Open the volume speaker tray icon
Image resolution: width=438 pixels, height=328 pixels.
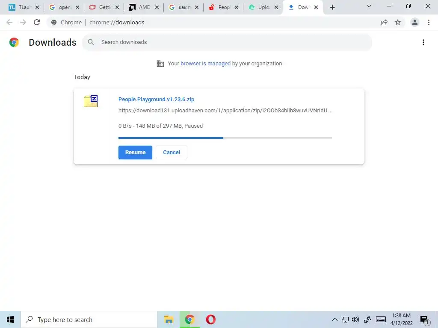coord(355,319)
